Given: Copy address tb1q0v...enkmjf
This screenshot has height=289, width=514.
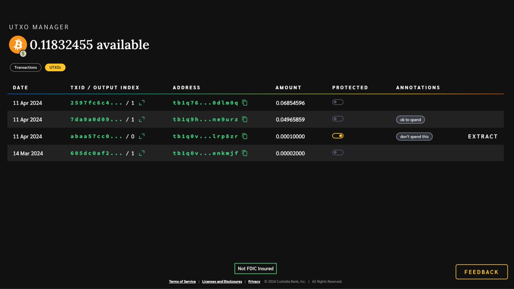Looking at the screenshot, I should (245, 153).
